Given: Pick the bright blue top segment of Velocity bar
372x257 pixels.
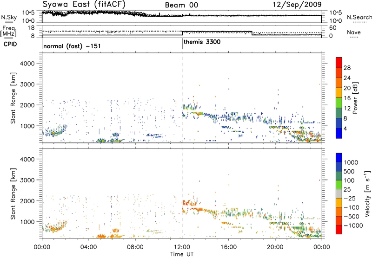Looking at the screenshot, I should tap(339, 158).
